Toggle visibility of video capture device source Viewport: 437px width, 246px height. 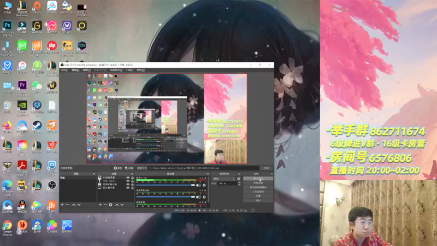click(128, 184)
